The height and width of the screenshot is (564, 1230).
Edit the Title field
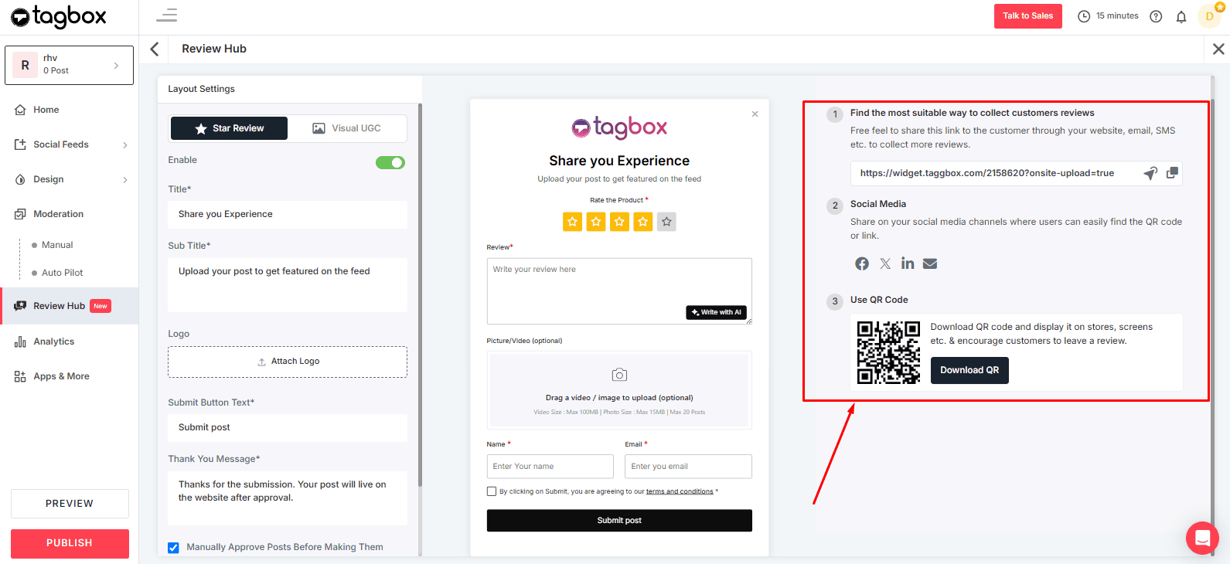coord(288,215)
